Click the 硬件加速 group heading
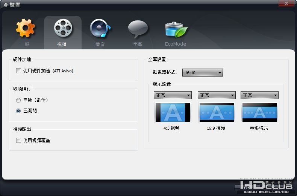The height and width of the screenshot is (196, 297). click(22, 60)
